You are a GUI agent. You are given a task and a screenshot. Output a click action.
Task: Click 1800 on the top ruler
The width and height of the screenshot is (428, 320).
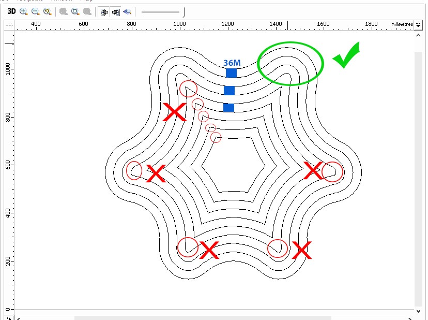coord(371,24)
